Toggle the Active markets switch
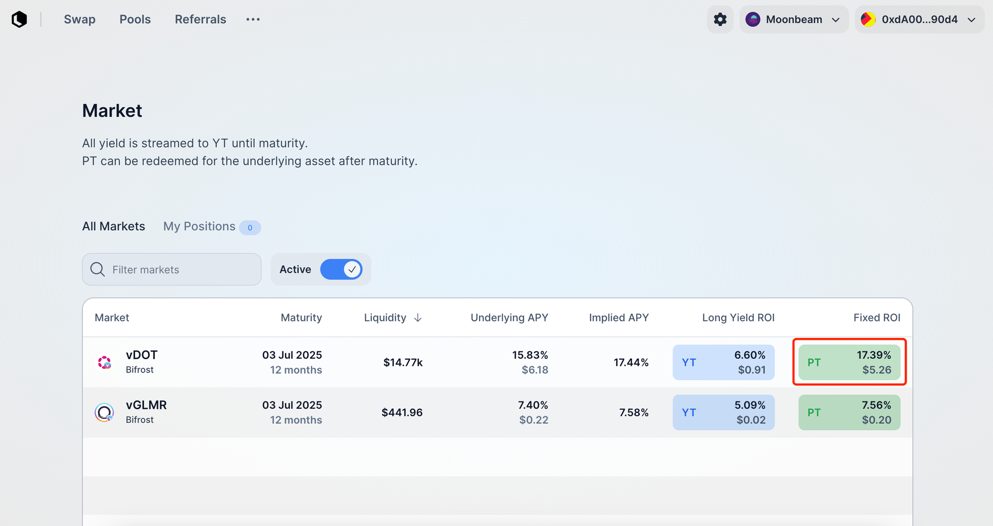Image resolution: width=993 pixels, height=526 pixels. tap(341, 269)
